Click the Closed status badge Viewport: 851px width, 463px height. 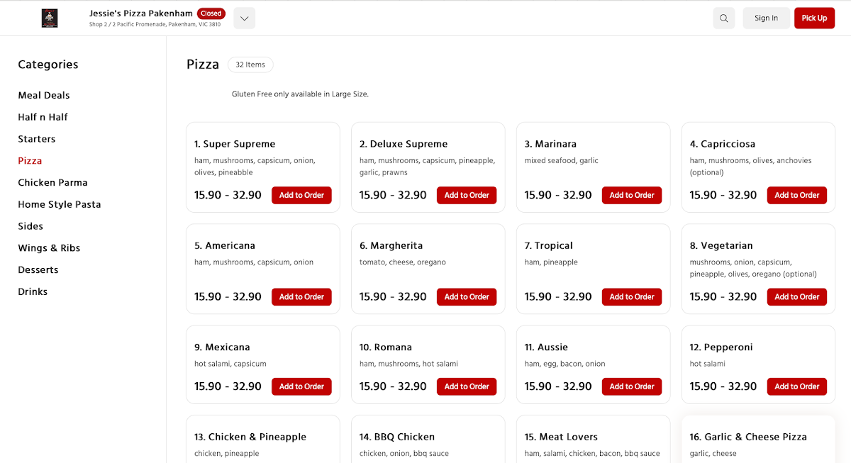[211, 13]
